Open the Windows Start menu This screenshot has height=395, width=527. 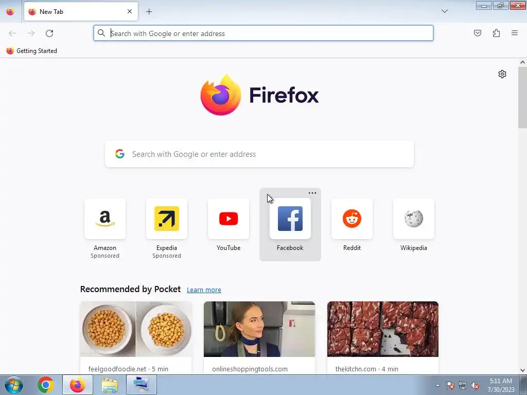(x=13, y=385)
